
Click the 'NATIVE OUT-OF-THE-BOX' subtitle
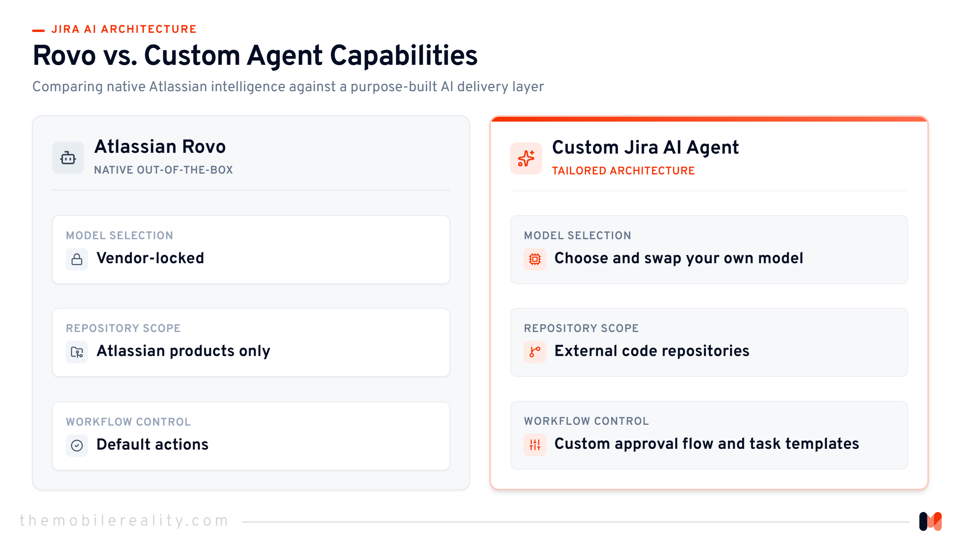point(163,170)
